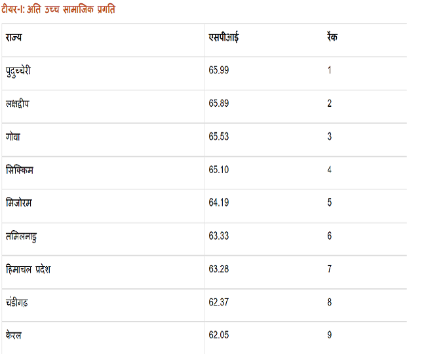Click the 'सिक्किम' state cell
This screenshot has height=354, width=426.
click(19, 170)
